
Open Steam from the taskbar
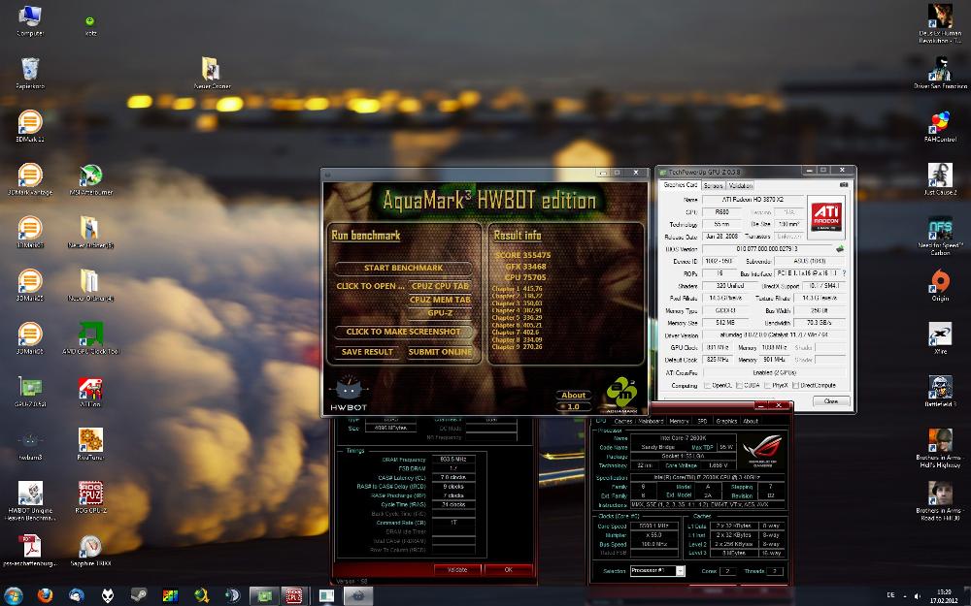pyautogui.click(x=139, y=595)
